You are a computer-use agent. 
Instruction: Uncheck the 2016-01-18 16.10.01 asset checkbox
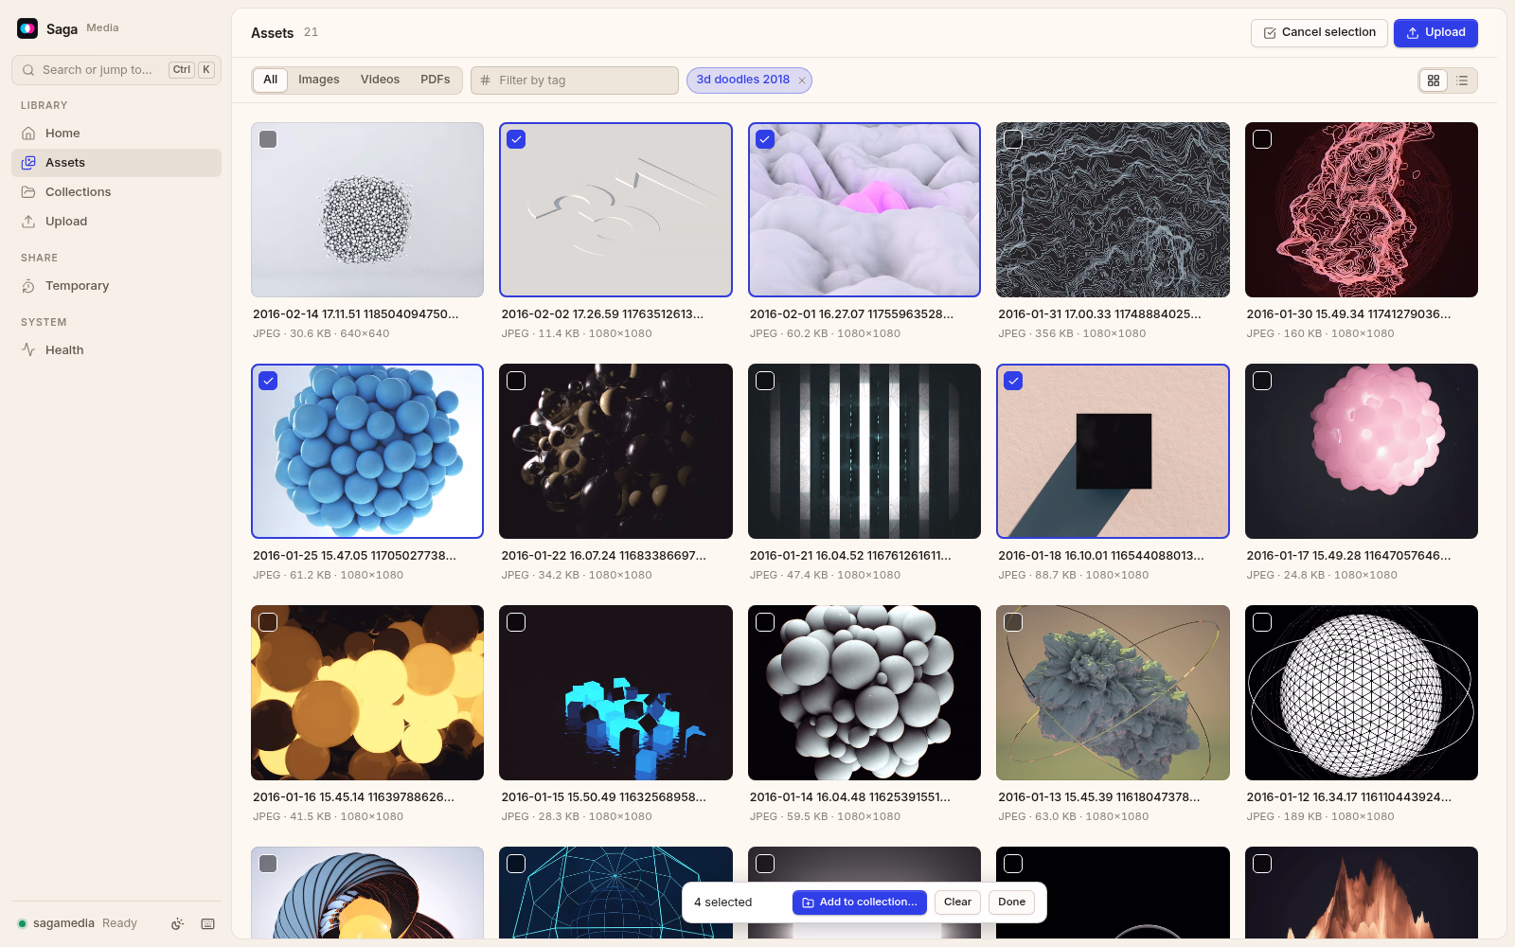tap(1013, 381)
